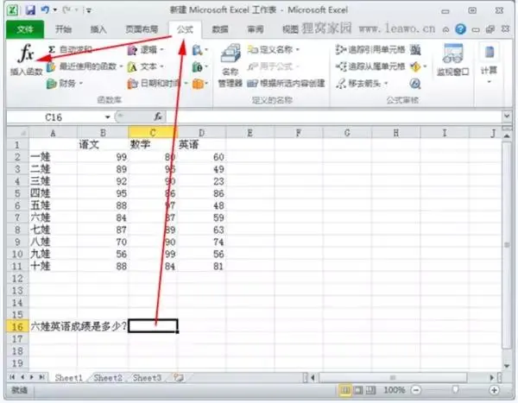Click Remove Arrows (移去箭头)
Viewport: 518px width, 403px height.
[362, 84]
